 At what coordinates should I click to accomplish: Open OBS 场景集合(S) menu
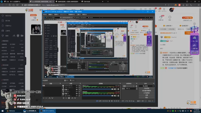point(72,15)
